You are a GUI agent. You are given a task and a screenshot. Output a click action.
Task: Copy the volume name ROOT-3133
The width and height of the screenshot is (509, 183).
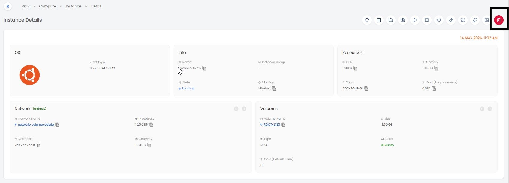(284, 125)
